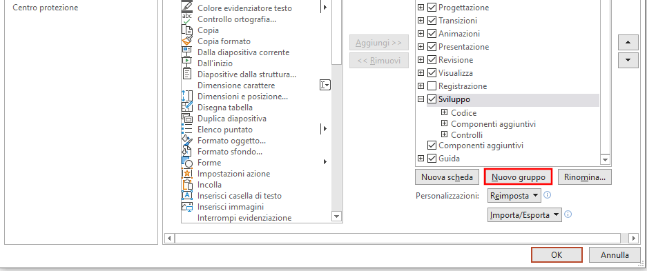This screenshot has width=647, height=271.
Task: Toggle the Guida checkbox
Action: point(432,158)
